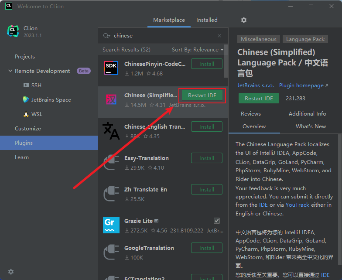This screenshot has width=342, height=280.
Task: Click the SSH terminal icon
Action: click(x=26, y=85)
